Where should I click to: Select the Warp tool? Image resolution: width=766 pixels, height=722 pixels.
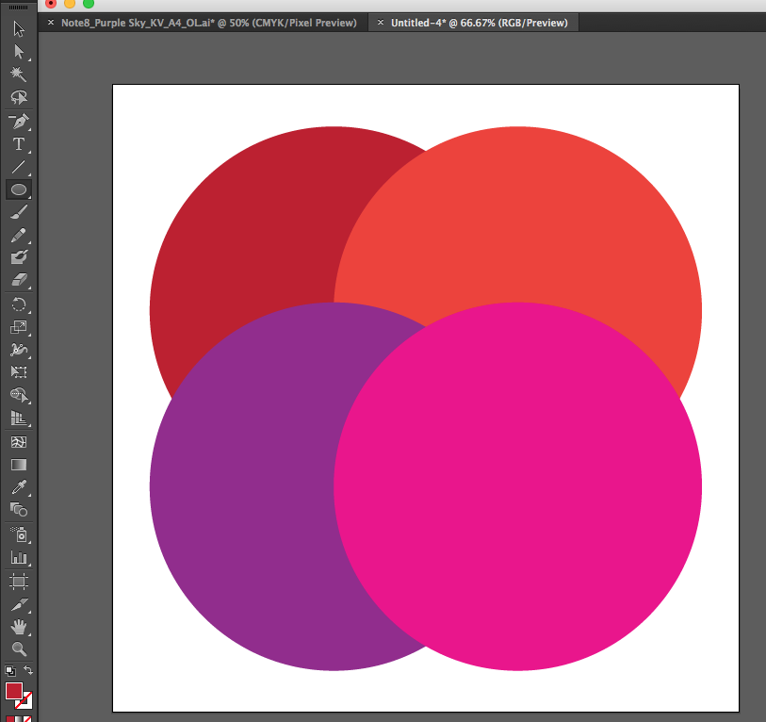(19, 350)
